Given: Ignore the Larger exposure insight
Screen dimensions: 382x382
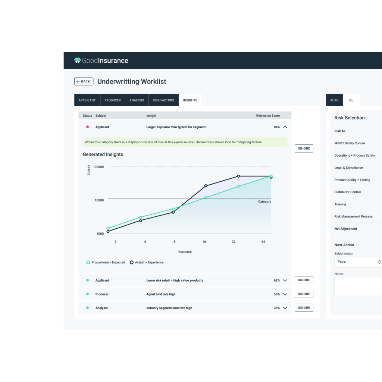Looking at the screenshot, I should pyautogui.click(x=304, y=148).
